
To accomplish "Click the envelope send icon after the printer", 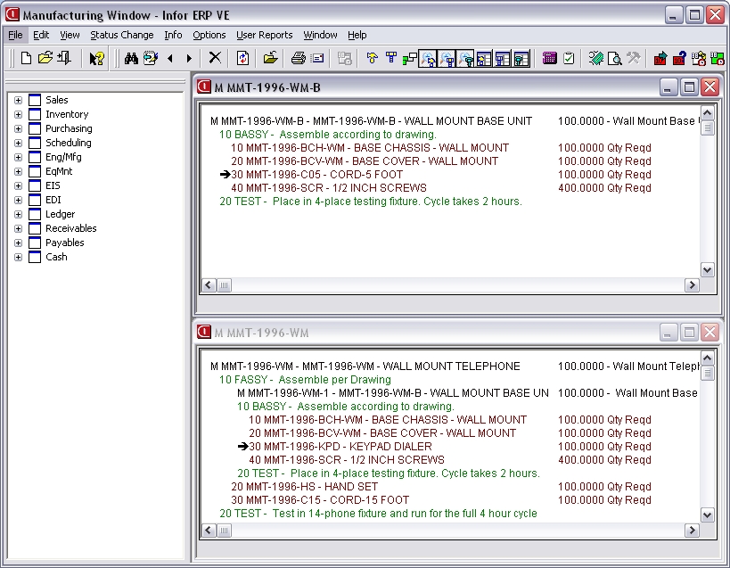I will [317, 58].
